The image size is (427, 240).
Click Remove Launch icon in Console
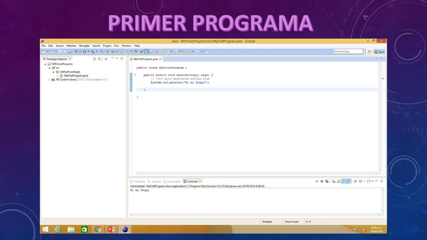coord(322,181)
